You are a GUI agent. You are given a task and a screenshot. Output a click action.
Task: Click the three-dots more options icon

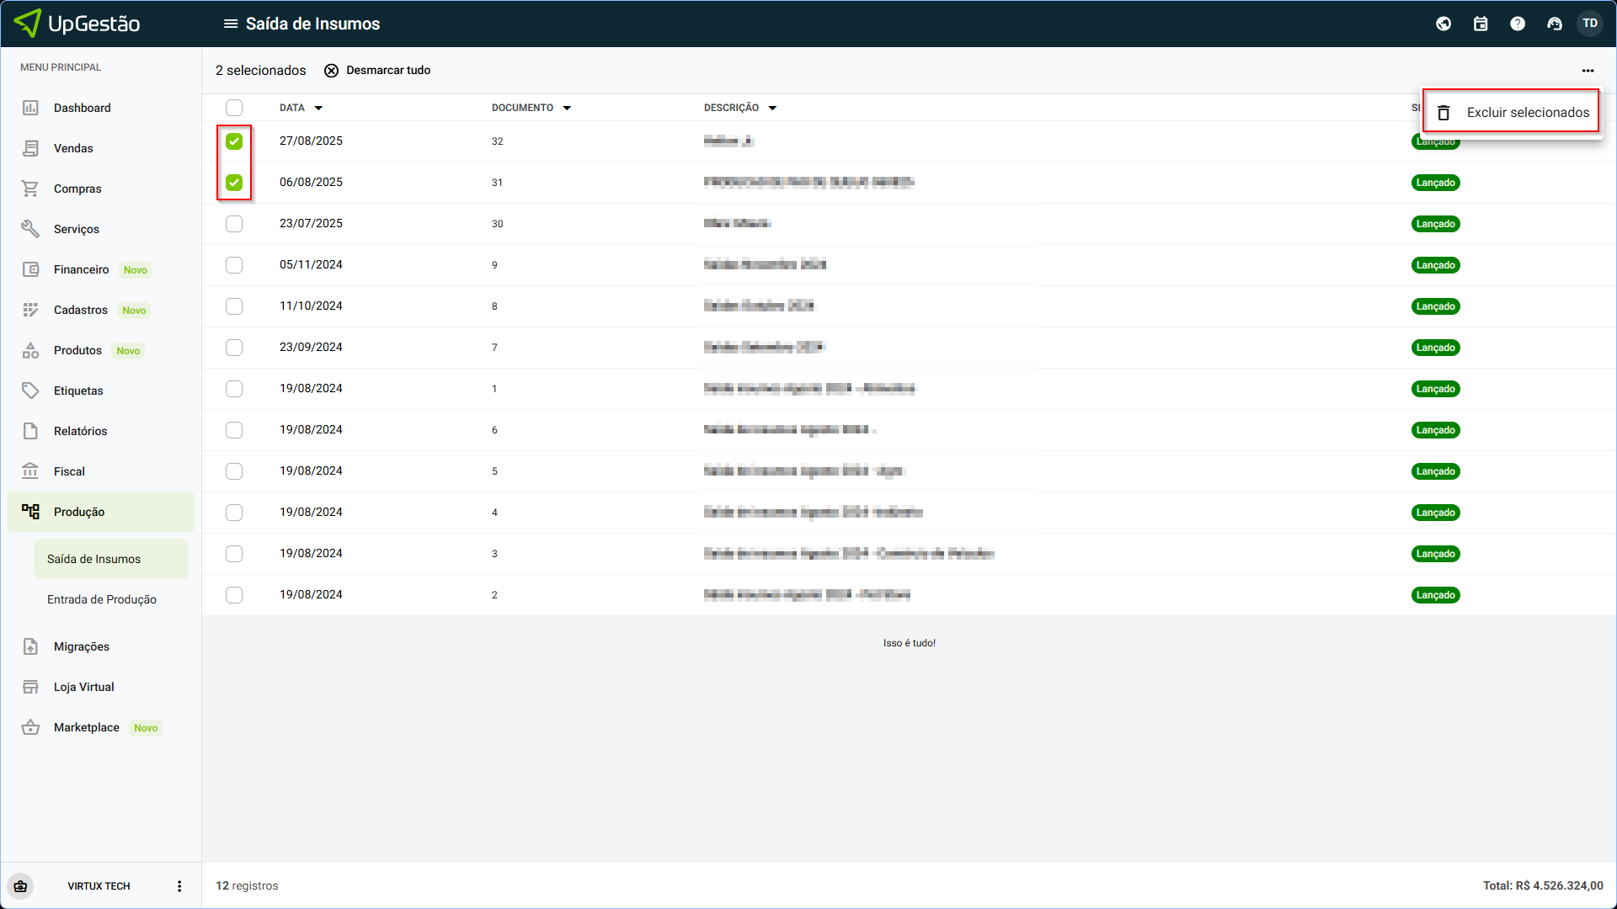pyautogui.click(x=1588, y=71)
